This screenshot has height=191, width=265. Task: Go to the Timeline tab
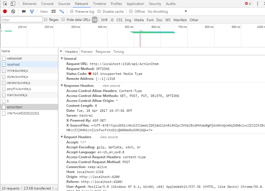(x=99, y=4)
